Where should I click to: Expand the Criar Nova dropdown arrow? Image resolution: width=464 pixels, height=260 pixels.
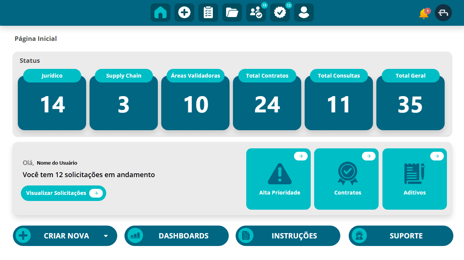pos(106,236)
